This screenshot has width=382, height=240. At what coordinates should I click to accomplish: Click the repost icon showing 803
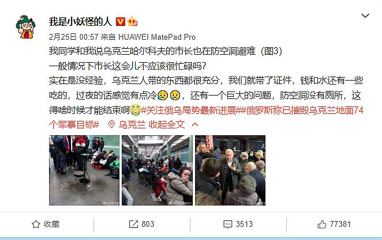(133, 224)
